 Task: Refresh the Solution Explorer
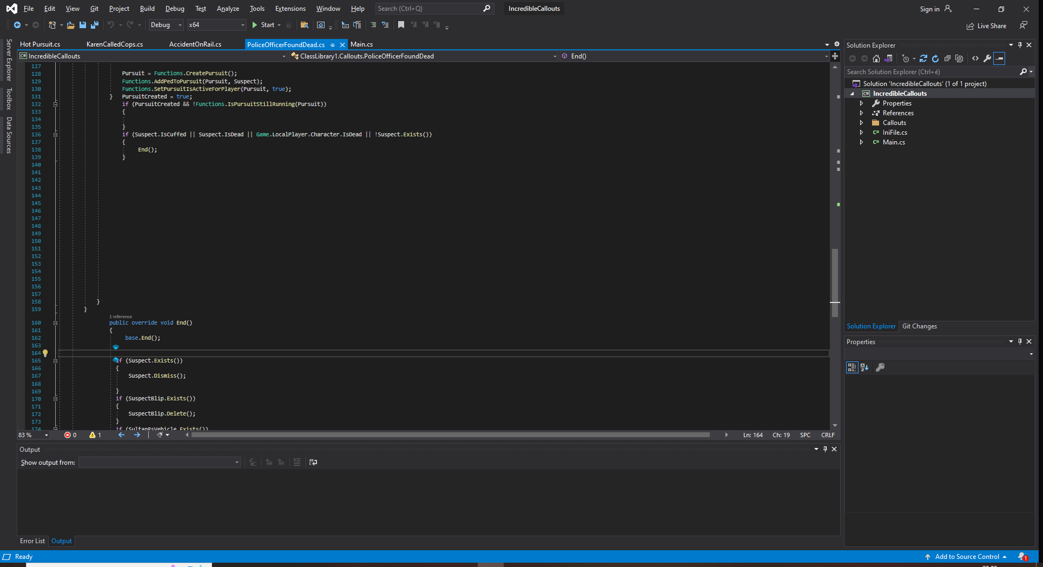(x=935, y=58)
